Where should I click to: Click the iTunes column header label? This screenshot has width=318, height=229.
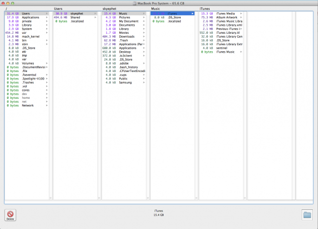tap(204, 9)
